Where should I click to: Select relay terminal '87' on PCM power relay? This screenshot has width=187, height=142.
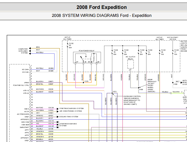77,62
